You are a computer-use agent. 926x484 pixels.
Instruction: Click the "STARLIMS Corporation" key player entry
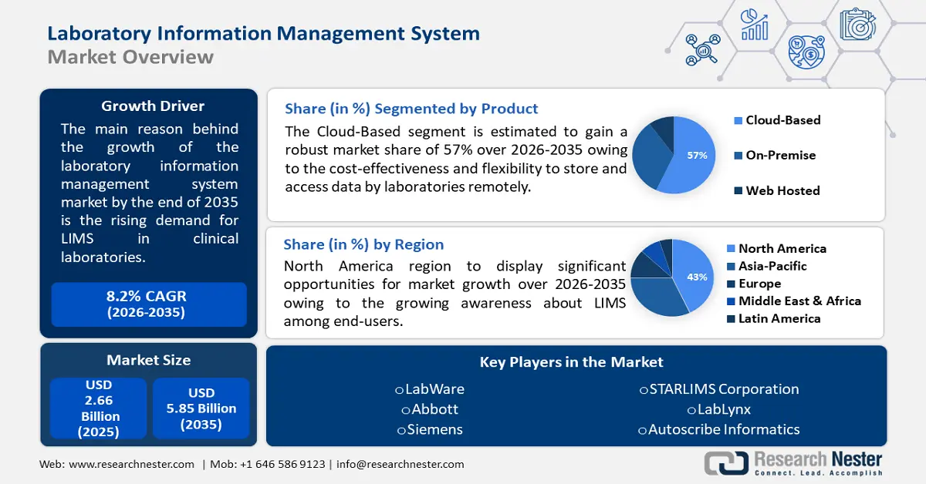(x=719, y=389)
